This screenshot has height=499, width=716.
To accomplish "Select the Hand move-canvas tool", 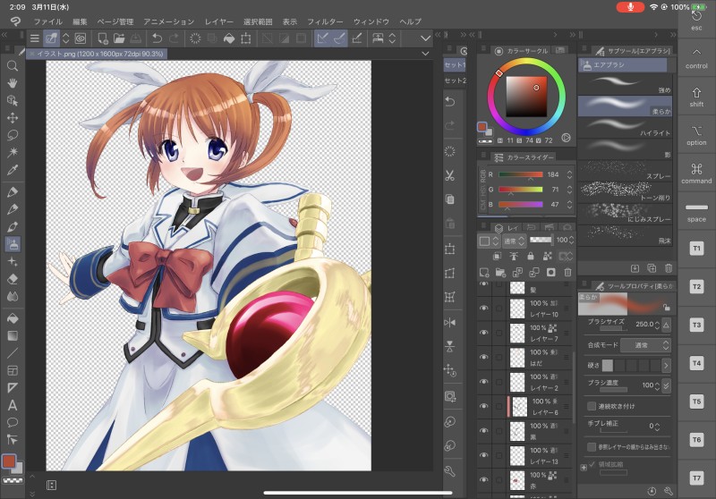I will pyautogui.click(x=13, y=83).
